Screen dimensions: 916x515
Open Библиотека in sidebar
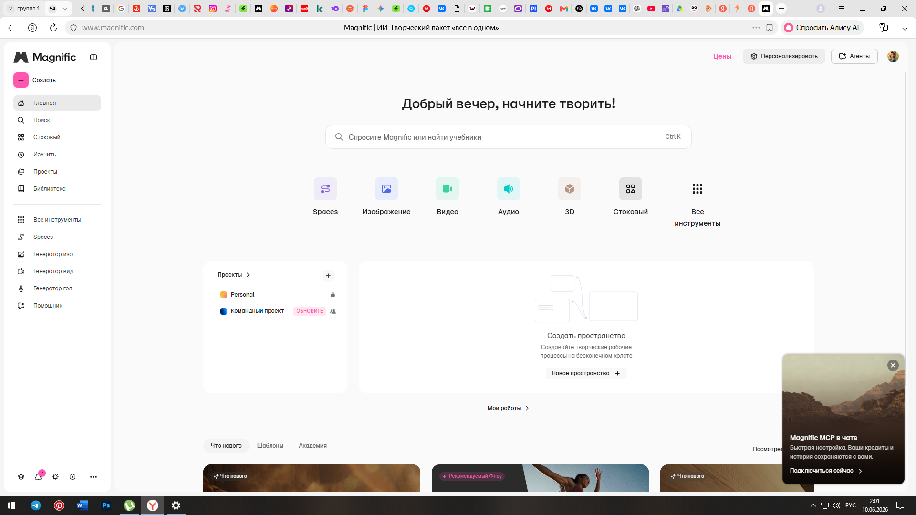click(57, 189)
